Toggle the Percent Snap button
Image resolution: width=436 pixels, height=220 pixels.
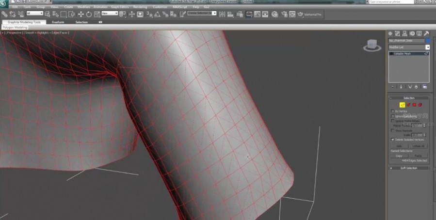point(165,14)
